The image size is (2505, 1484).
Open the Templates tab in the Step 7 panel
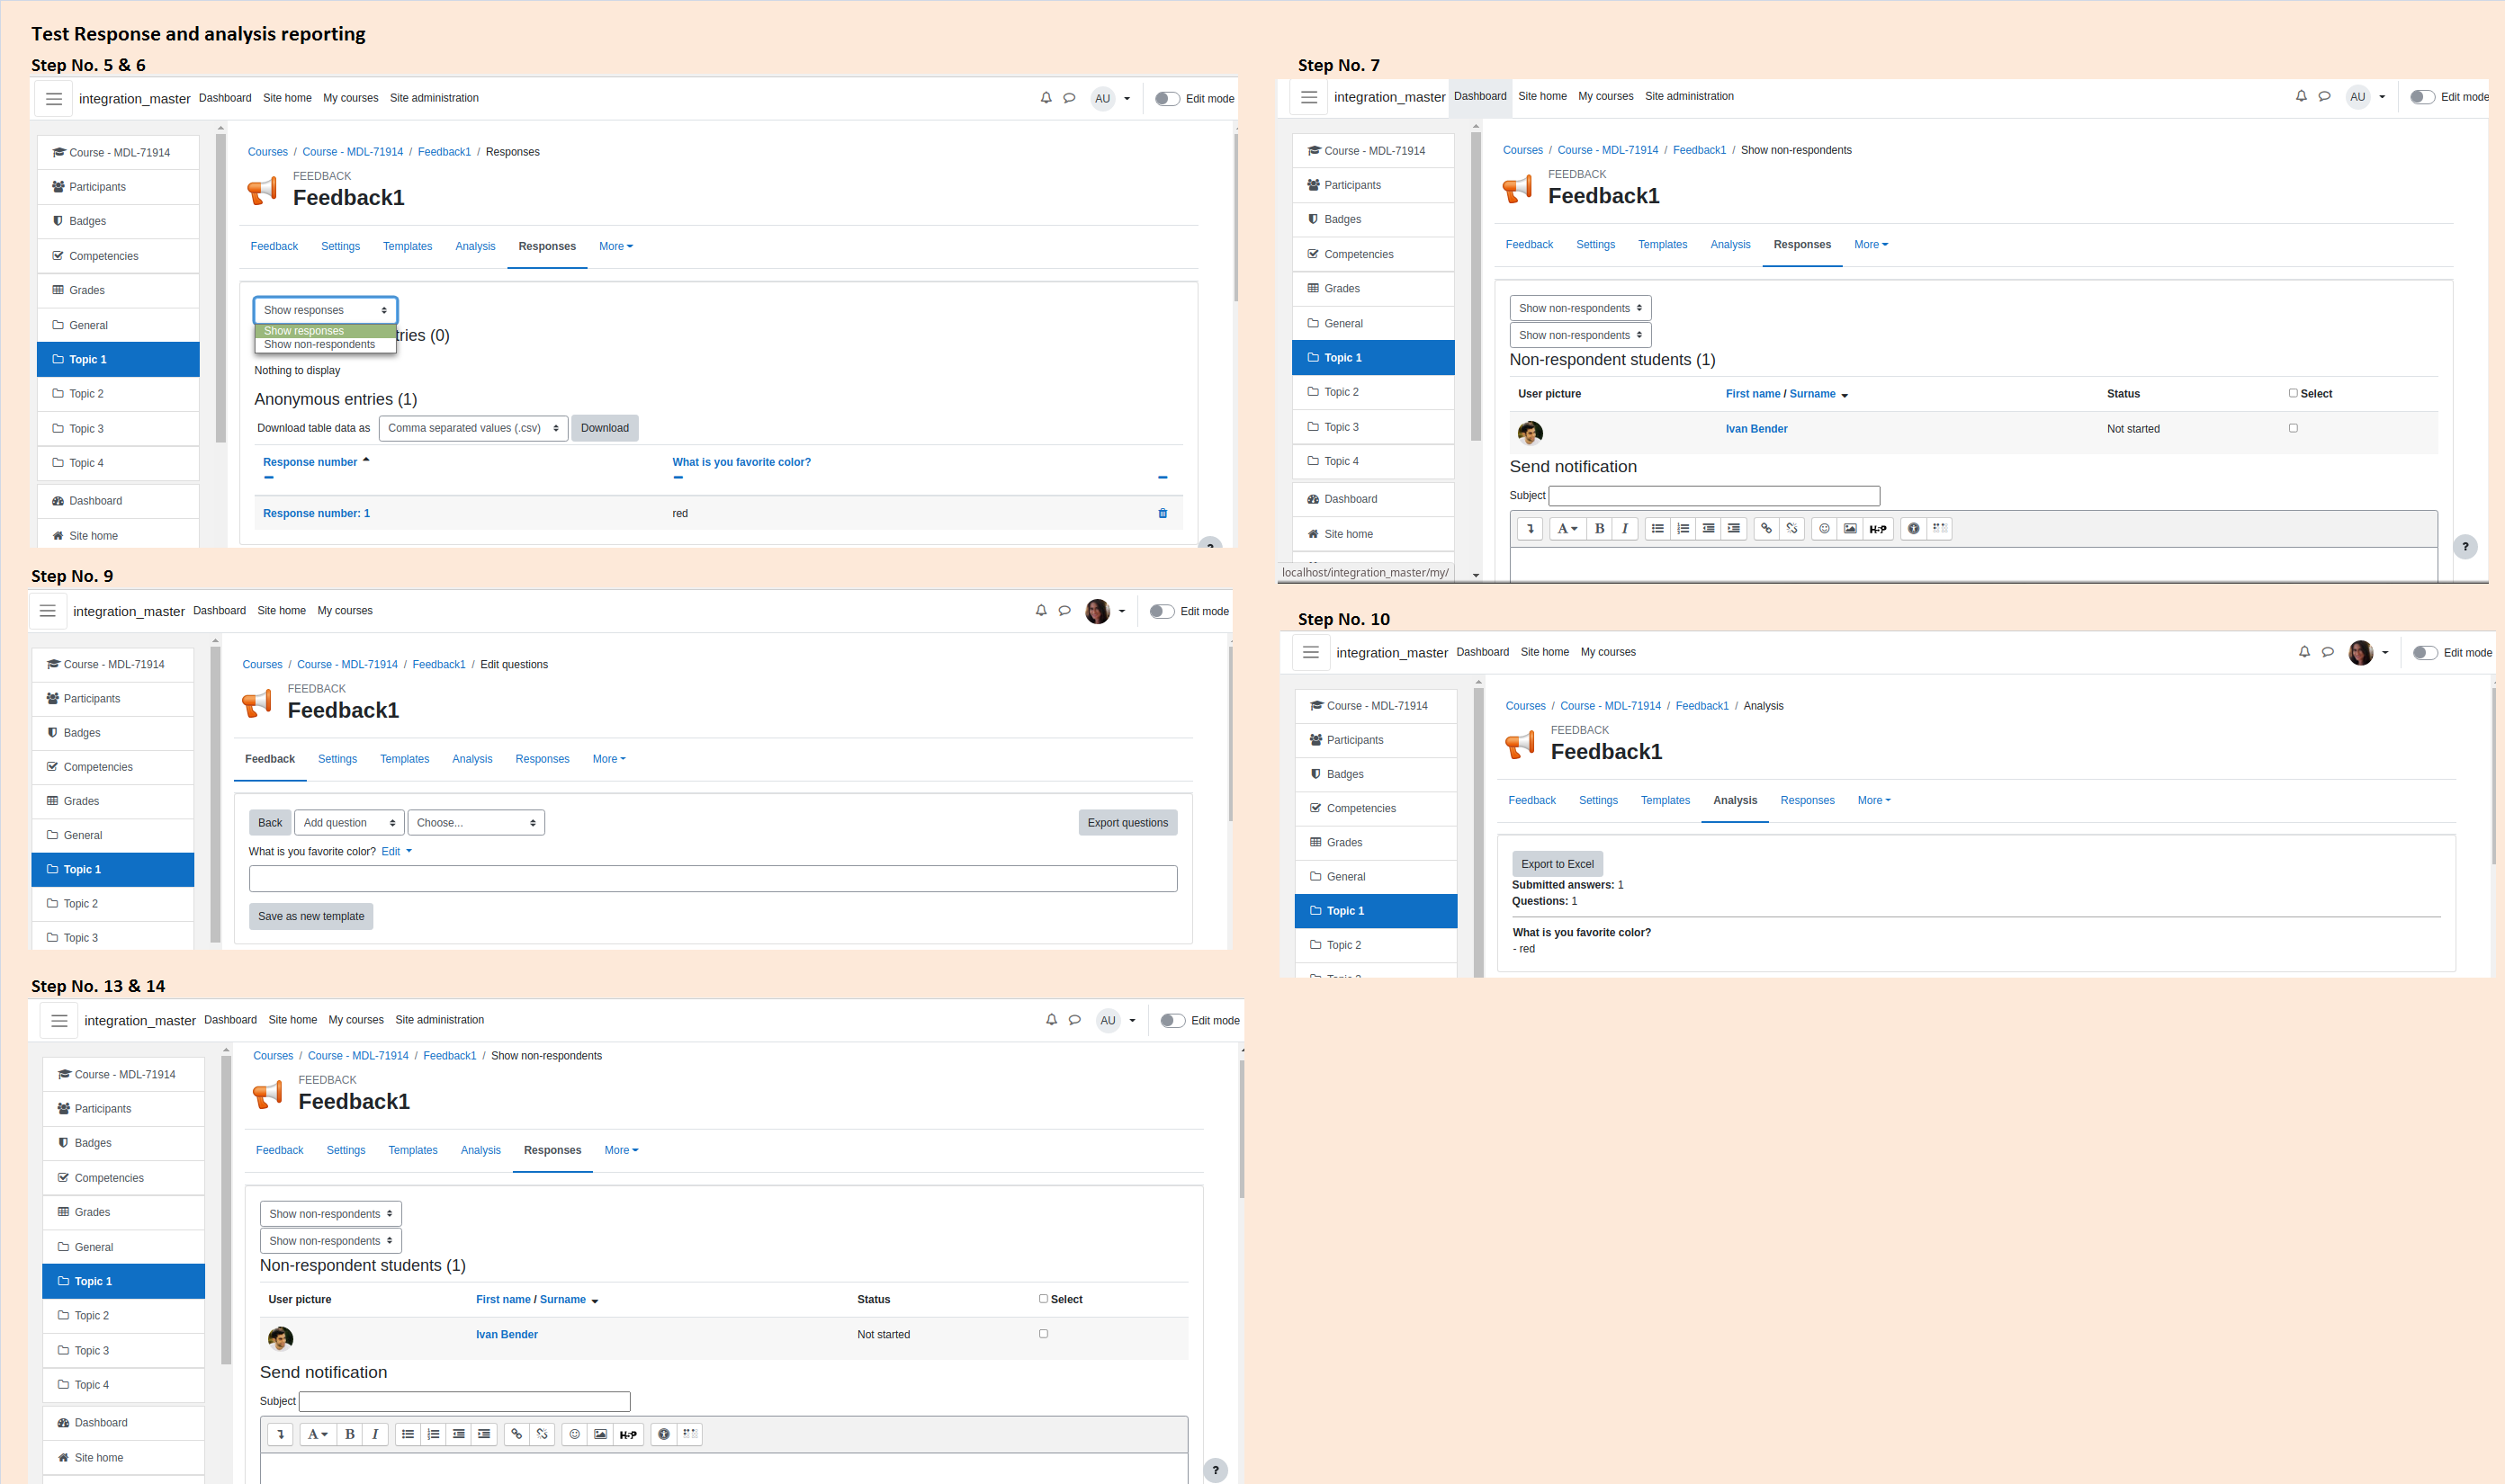[1663, 245]
